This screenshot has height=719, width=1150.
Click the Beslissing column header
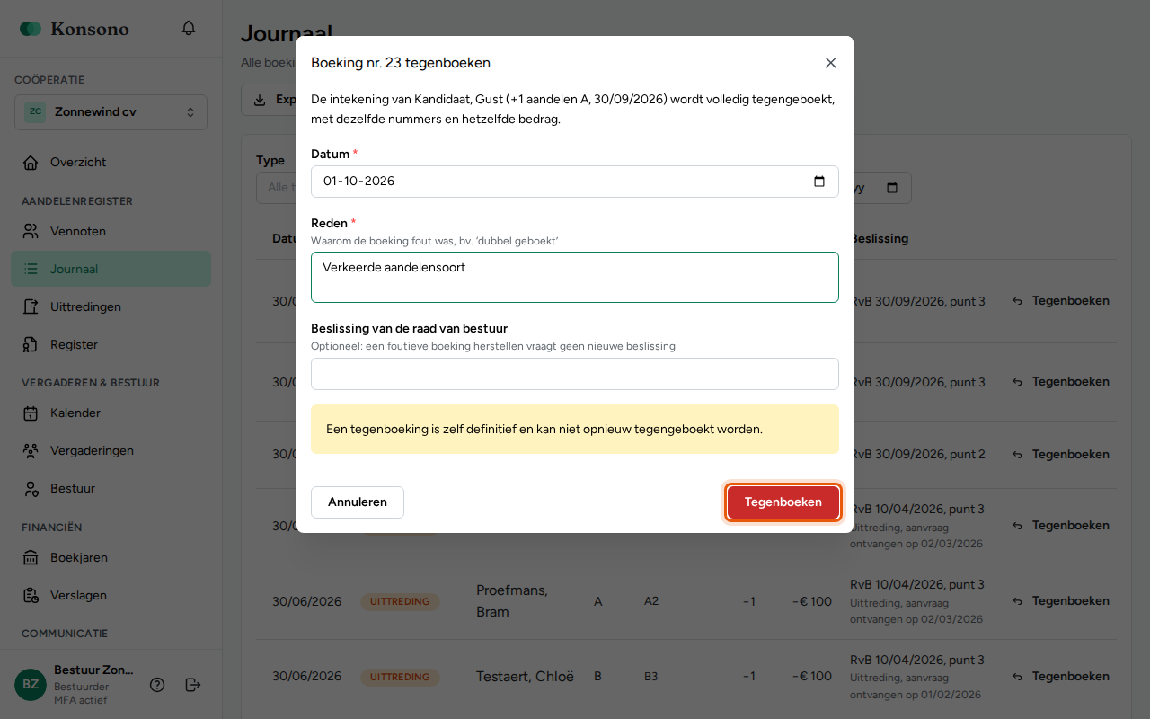pos(880,239)
